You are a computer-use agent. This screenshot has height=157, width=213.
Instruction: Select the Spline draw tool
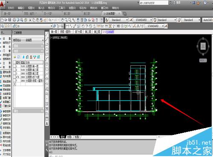[47, 74]
